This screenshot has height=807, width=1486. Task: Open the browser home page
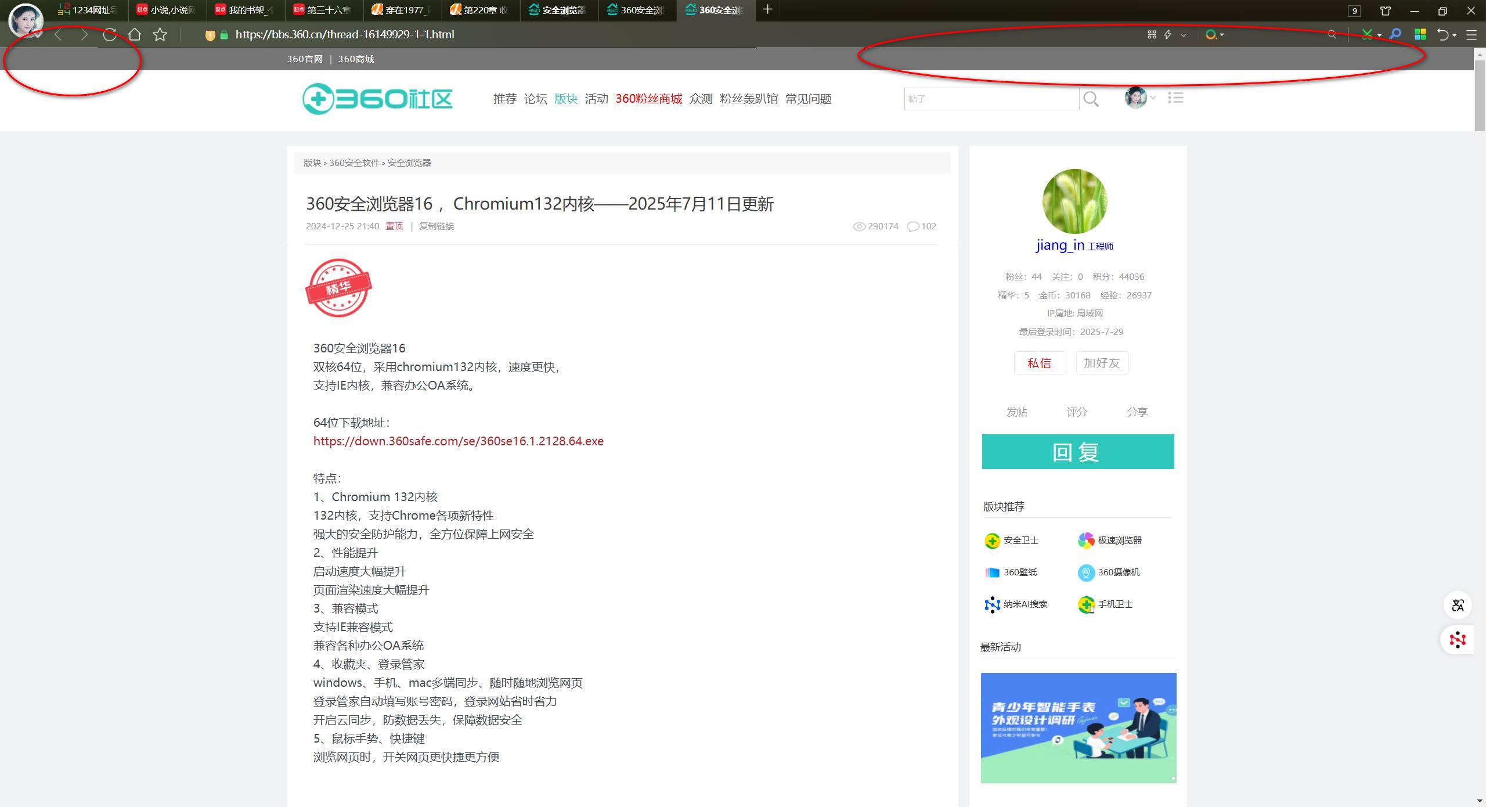[x=135, y=35]
